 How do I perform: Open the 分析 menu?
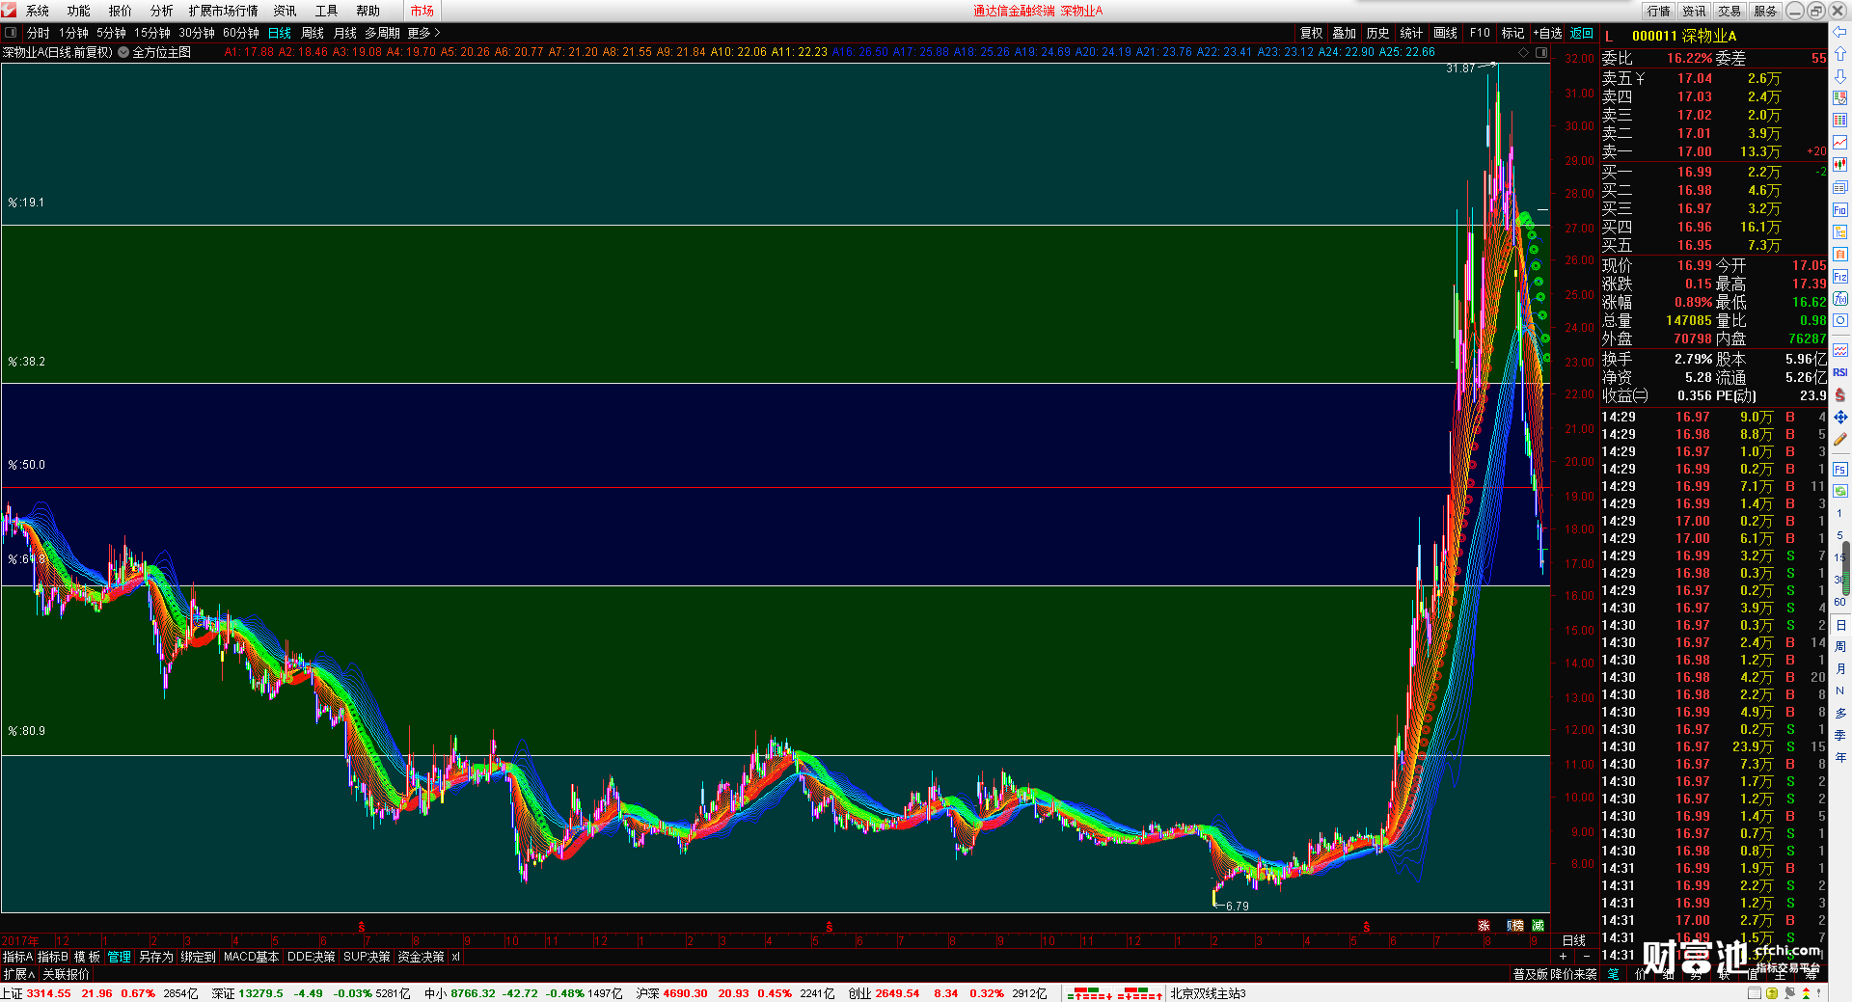(162, 11)
